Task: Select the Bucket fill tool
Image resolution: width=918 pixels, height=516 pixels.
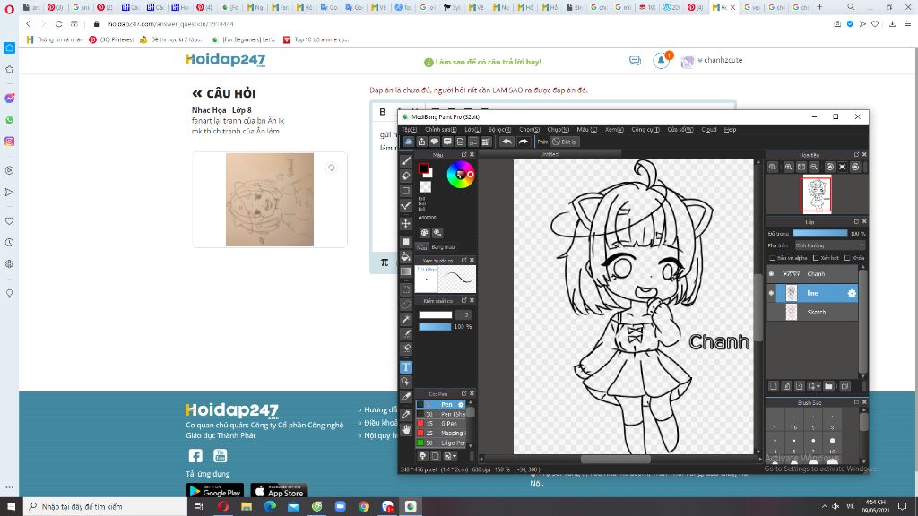Action: [x=406, y=256]
